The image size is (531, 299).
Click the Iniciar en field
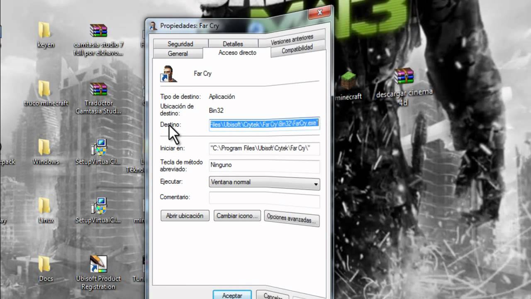coord(264,148)
